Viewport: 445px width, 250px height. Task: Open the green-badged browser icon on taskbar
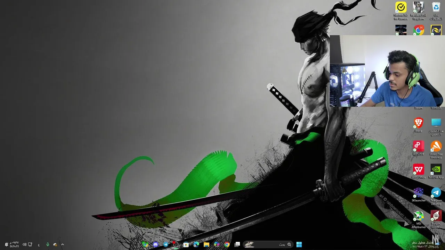click(x=145, y=244)
